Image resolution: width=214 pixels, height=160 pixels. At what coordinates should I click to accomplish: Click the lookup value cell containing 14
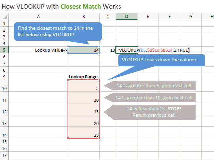[83, 50]
